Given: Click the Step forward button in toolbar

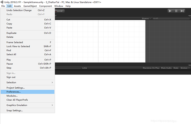Looking at the screenshot, I should pos(182,11).
